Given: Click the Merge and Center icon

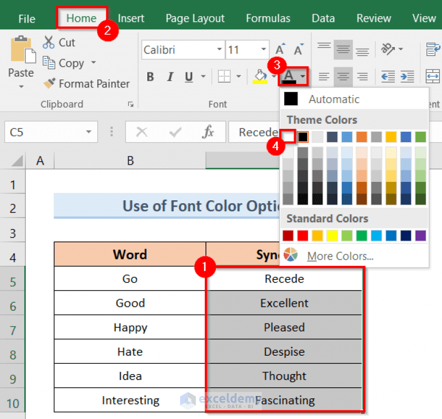Looking at the screenshot, I should point(433,77).
